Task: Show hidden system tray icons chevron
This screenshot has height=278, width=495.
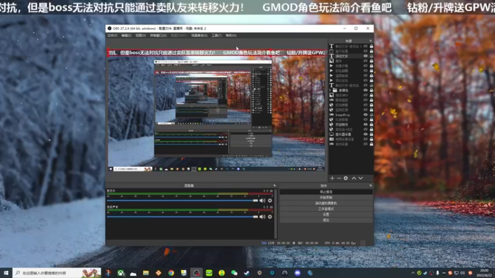Action: [413, 273]
